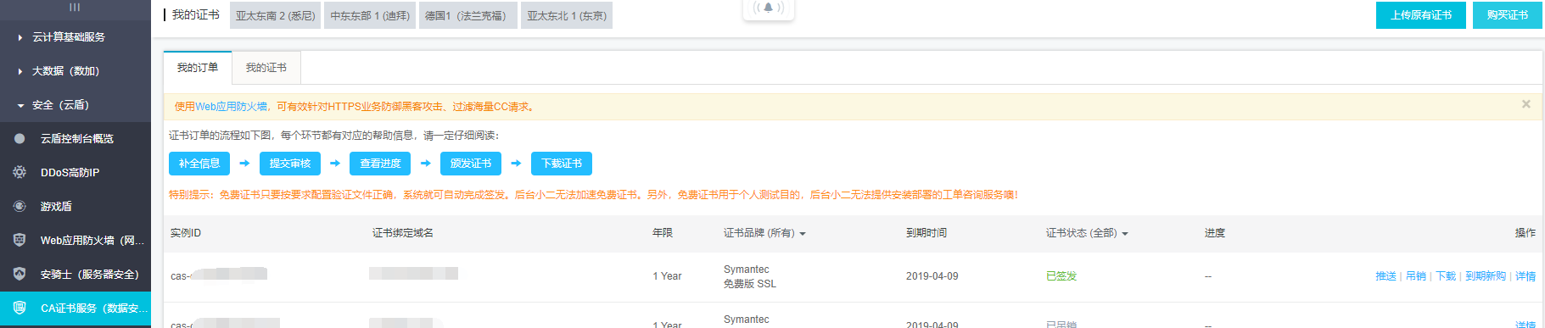Switch to 我的证书 tab

tap(266, 68)
